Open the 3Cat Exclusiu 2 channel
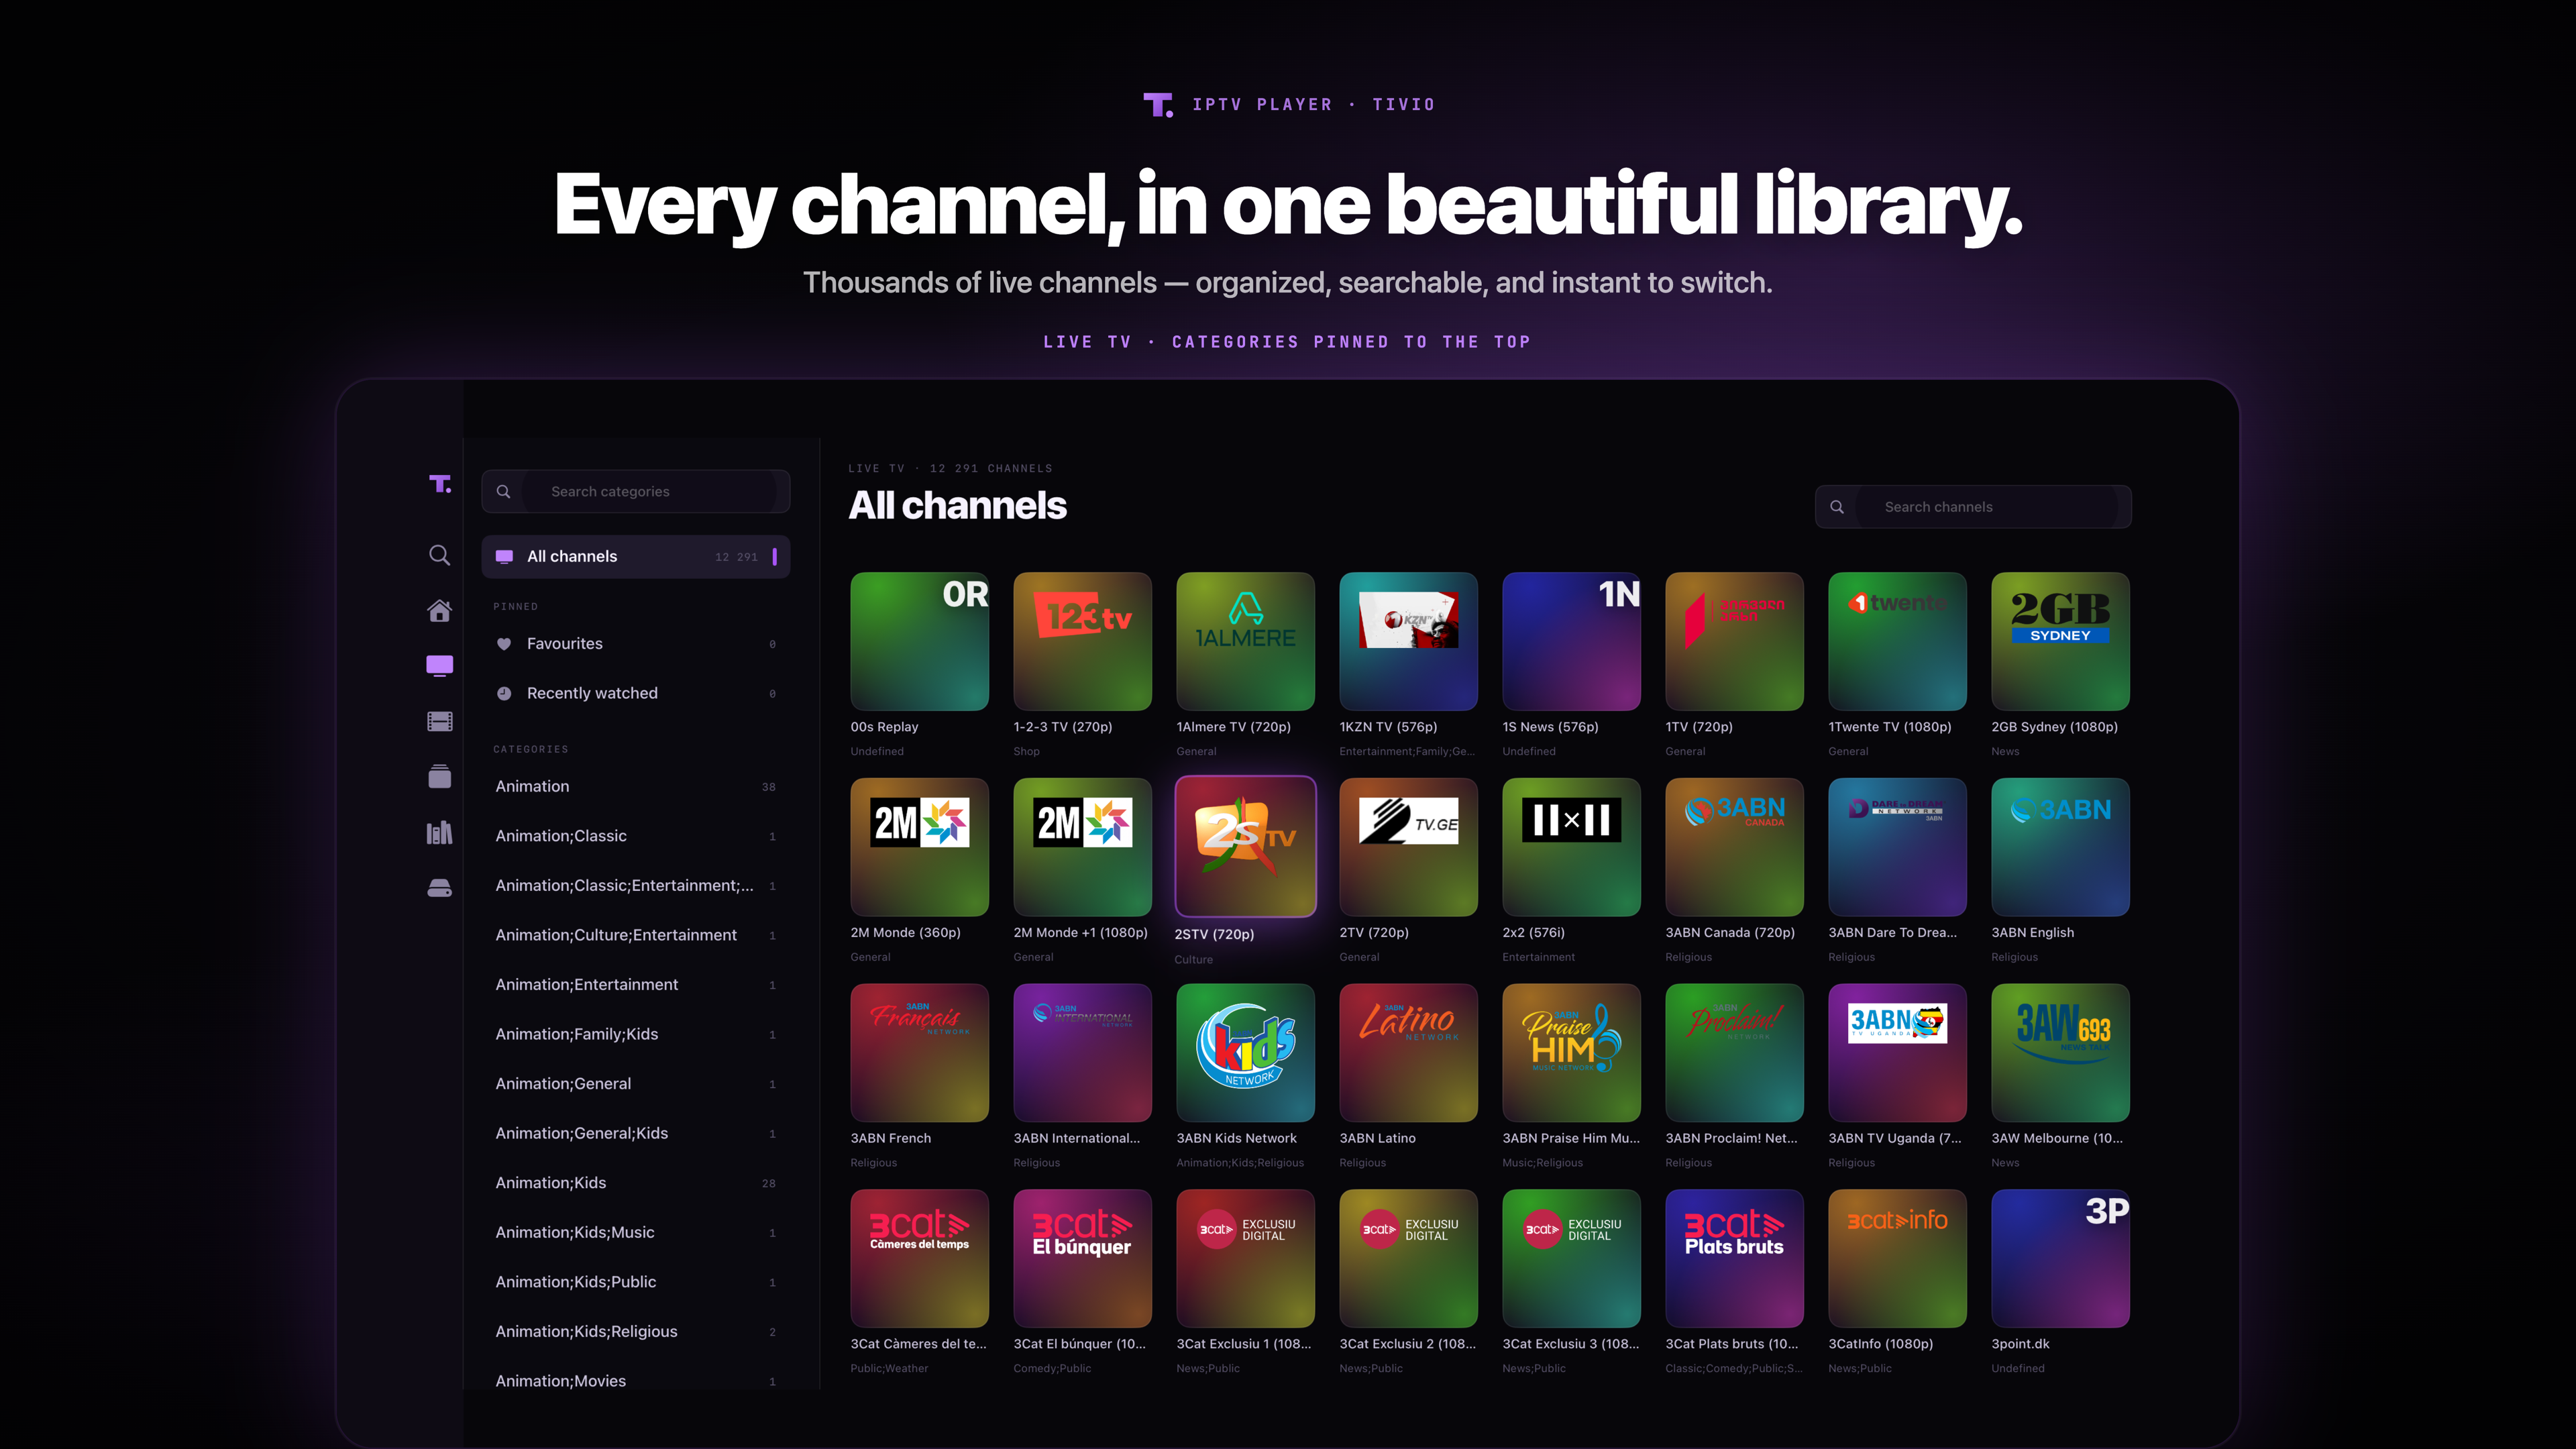The width and height of the screenshot is (2576, 1449). 1408,1258
